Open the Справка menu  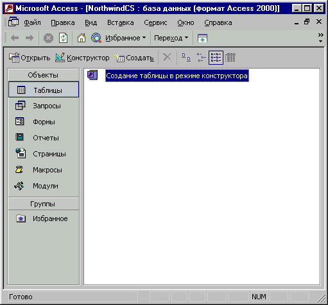pos(218,22)
